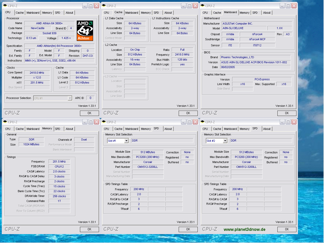Screen dimensions: 324x243
Task: Click the Prefetch Logic value "yes"
Action: [182, 64]
